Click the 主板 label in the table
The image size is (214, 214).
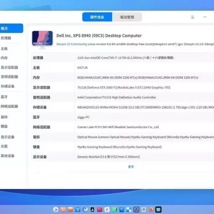(36, 68)
